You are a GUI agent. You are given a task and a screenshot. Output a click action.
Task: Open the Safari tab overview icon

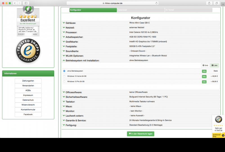217,3
